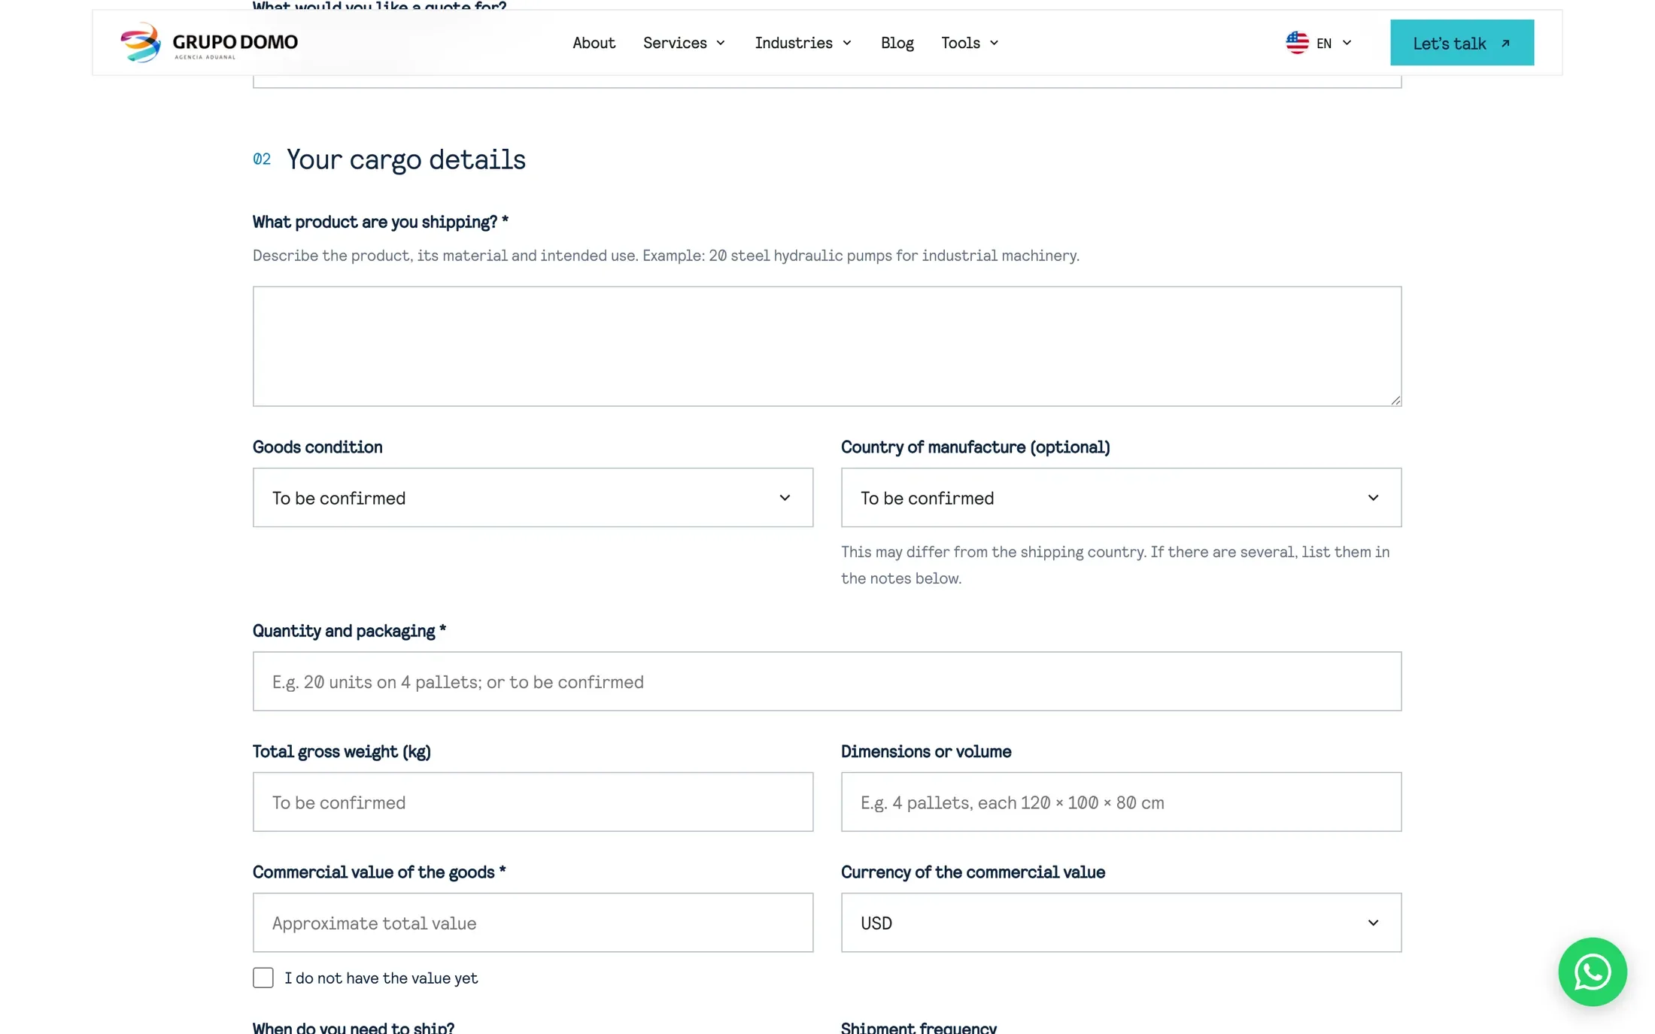Click the textarea resize handle
1655x1034 pixels.
pyautogui.click(x=1395, y=400)
